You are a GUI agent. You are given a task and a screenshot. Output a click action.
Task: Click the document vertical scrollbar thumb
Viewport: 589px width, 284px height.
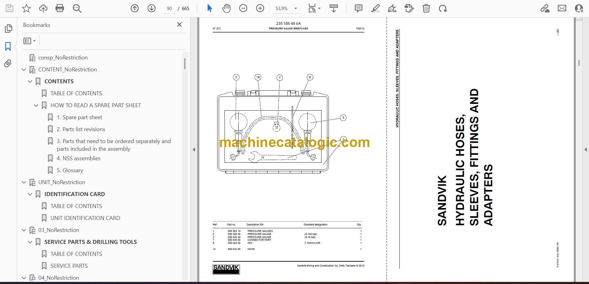[579, 63]
